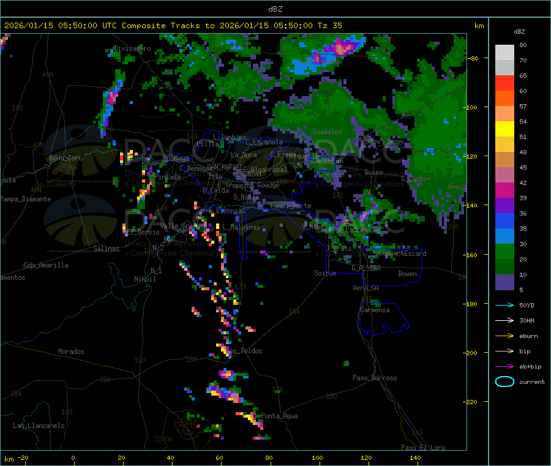Image resolution: width=551 pixels, height=466 pixels.
Task: Select the red 60-65 dBZ color band
Action: click(x=504, y=83)
